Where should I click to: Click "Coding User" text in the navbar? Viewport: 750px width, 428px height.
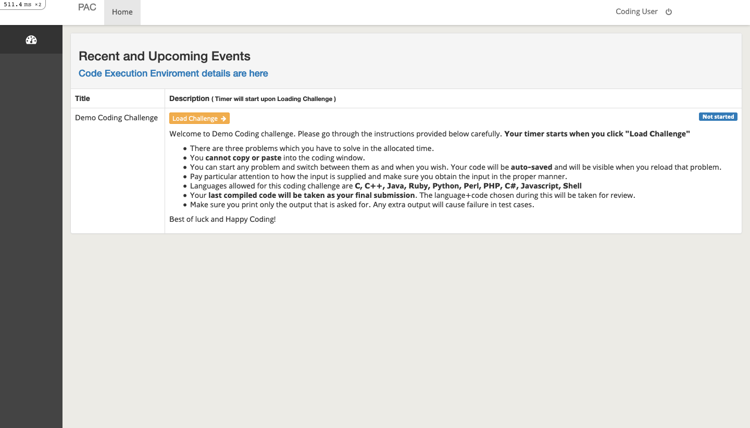point(636,11)
